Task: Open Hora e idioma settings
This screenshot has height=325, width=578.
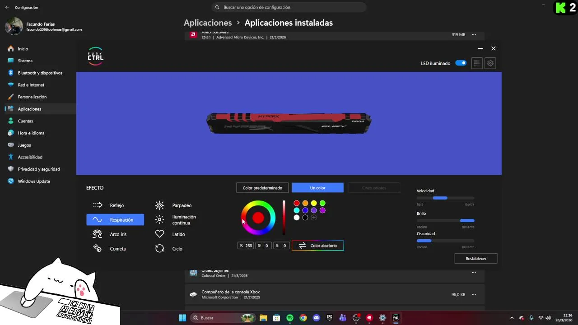Action: click(x=40, y=133)
